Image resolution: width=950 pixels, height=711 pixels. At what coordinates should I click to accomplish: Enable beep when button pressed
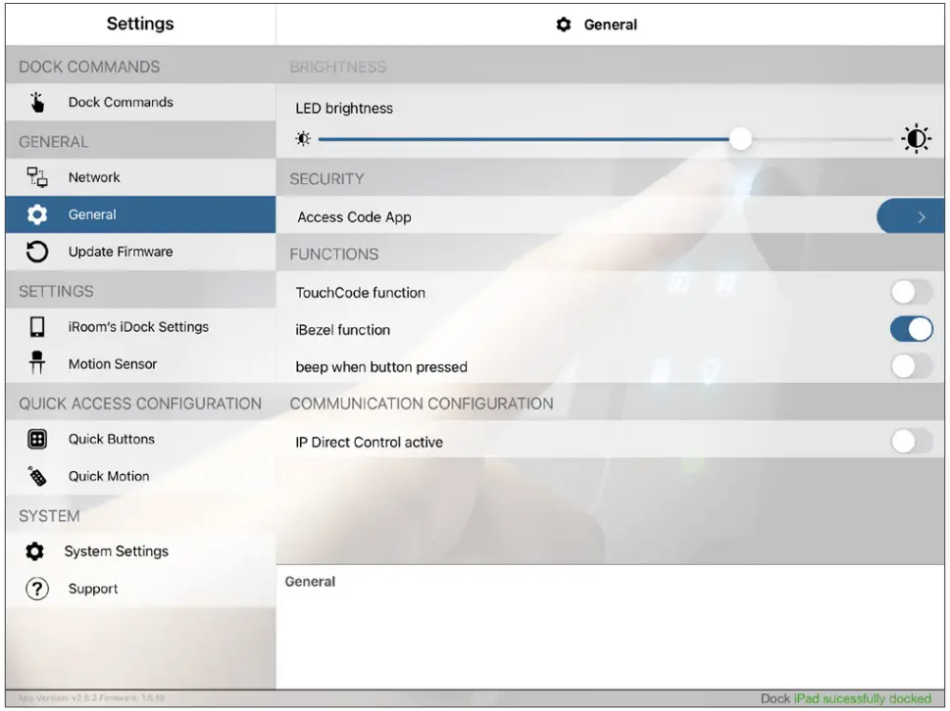coord(911,366)
